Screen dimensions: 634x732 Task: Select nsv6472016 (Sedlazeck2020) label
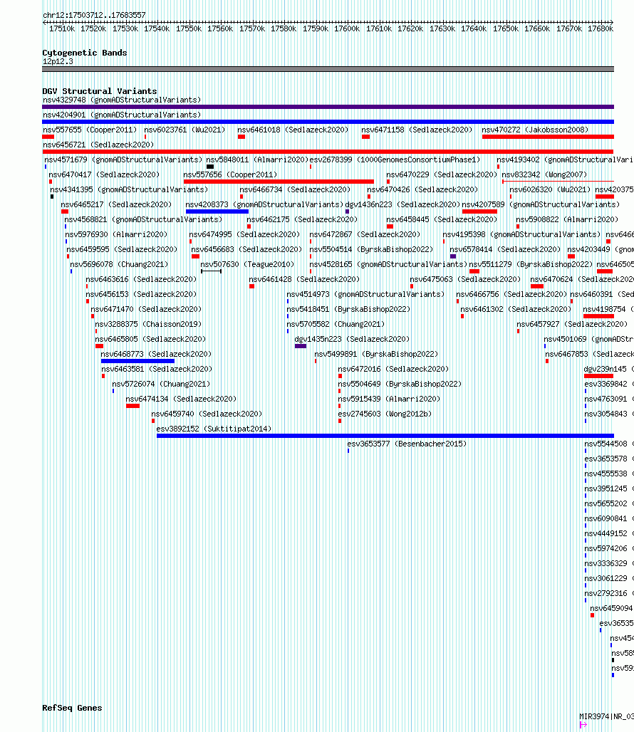click(x=393, y=369)
